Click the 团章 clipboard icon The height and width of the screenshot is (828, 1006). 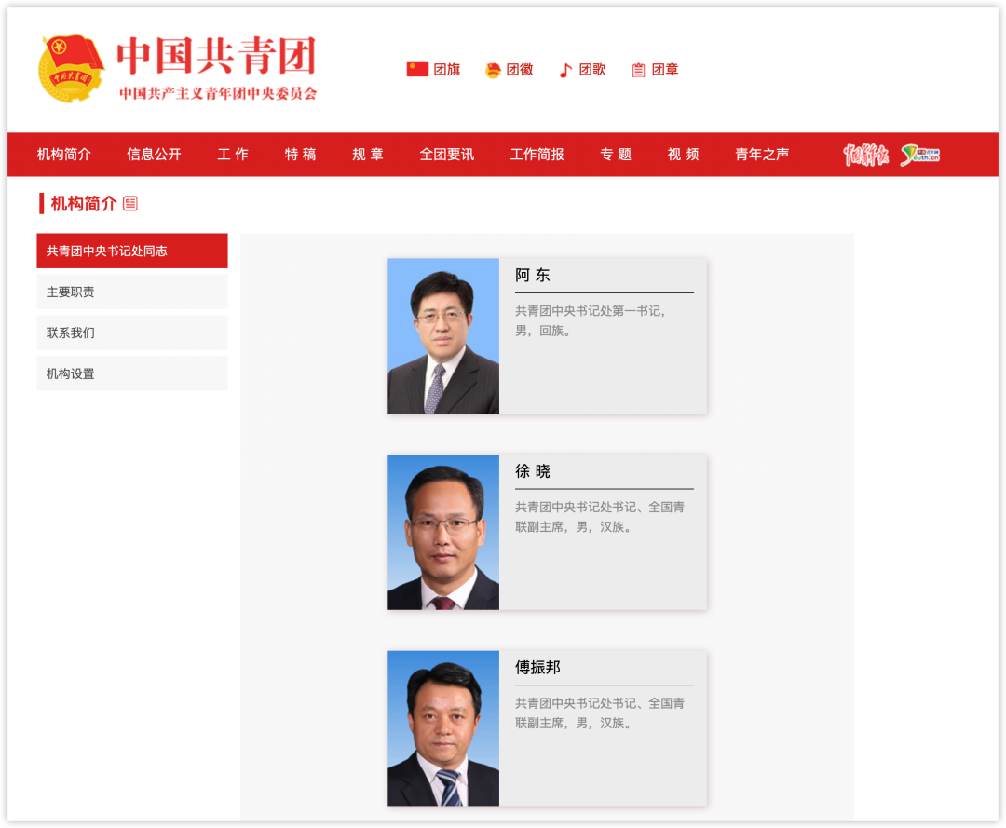pyautogui.click(x=637, y=68)
